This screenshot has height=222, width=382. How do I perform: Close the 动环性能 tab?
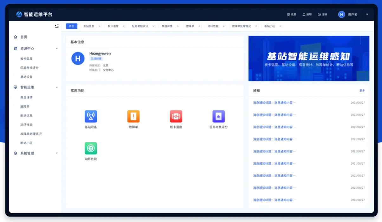point(223,26)
